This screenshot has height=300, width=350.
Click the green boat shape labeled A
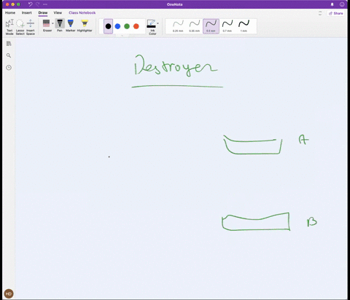253,145
